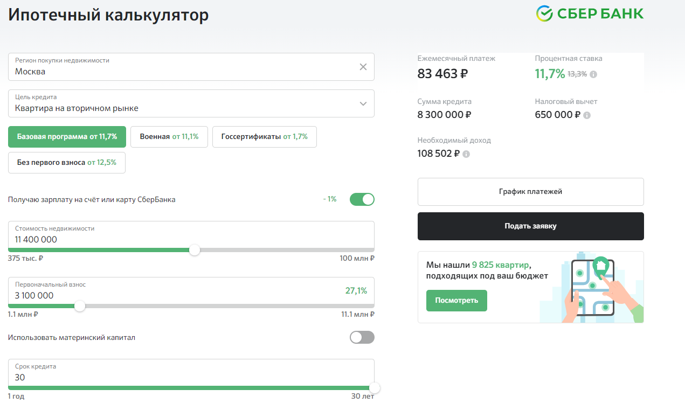Select Без первого взноса program
This screenshot has width=685, height=410.
(67, 163)
